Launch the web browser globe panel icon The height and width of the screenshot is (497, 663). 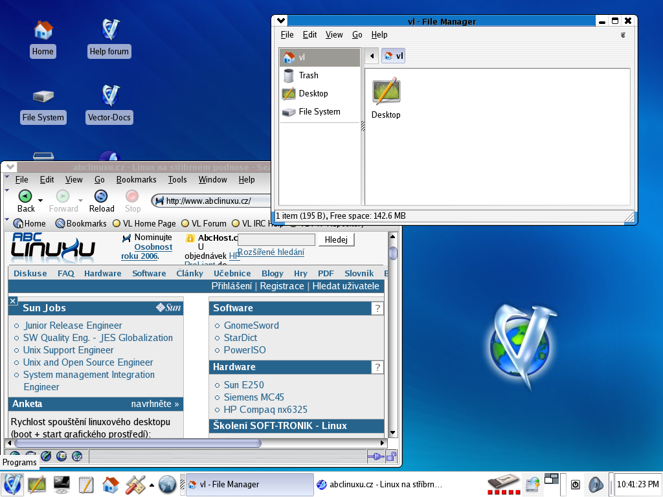(167, 484)
